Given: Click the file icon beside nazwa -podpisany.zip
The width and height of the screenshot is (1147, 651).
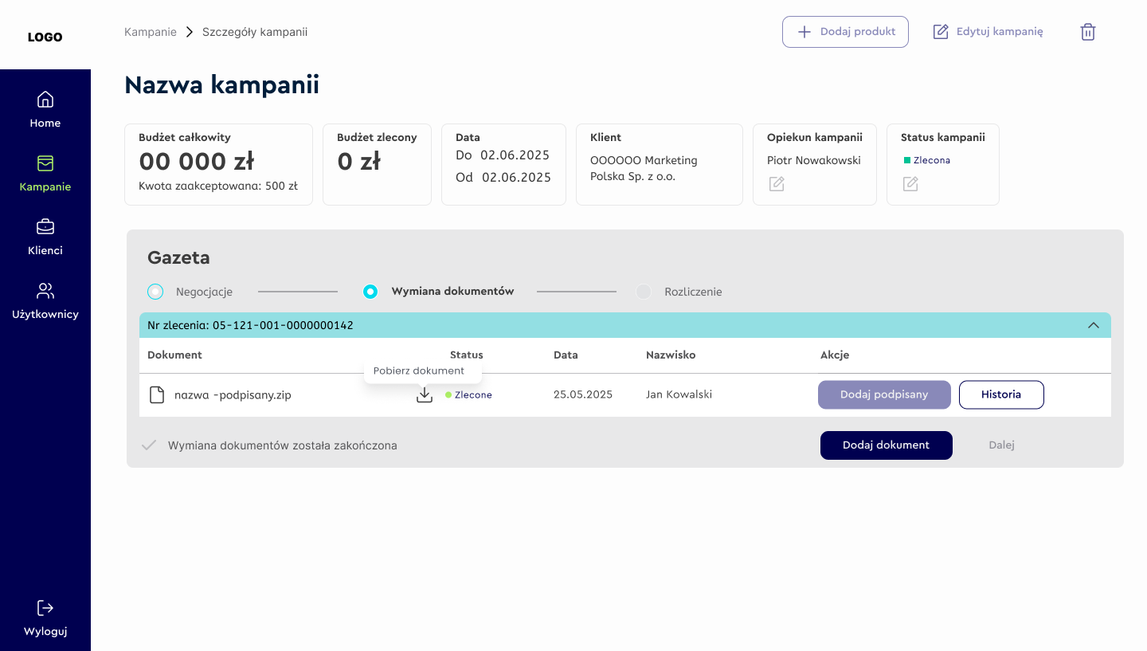Looking at the screenshot, I should coord(157,394).
